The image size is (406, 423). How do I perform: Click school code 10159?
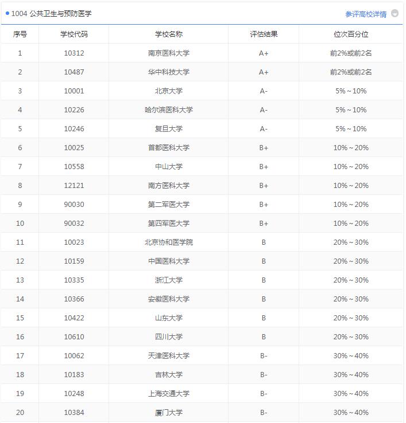tap(74, 261)
